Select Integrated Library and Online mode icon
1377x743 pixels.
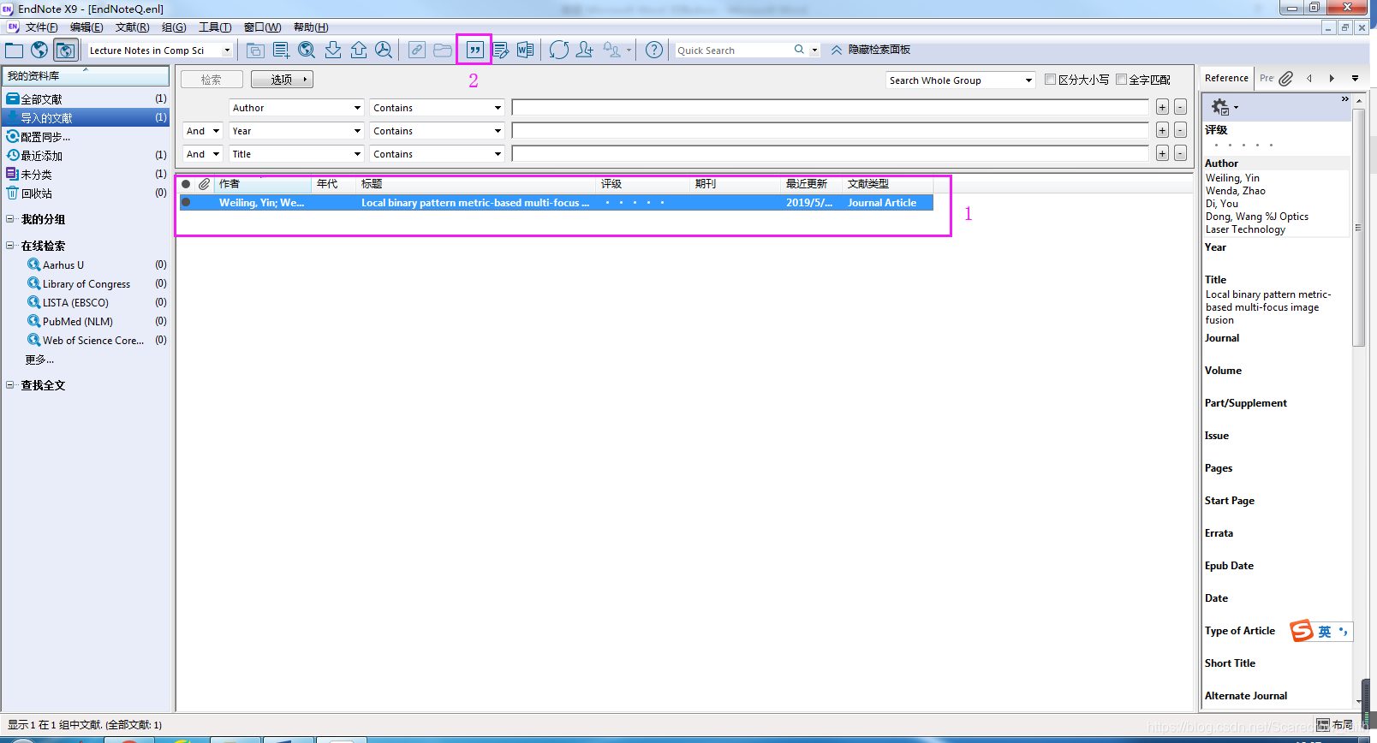pyautogui.click(x=65, y=51)
